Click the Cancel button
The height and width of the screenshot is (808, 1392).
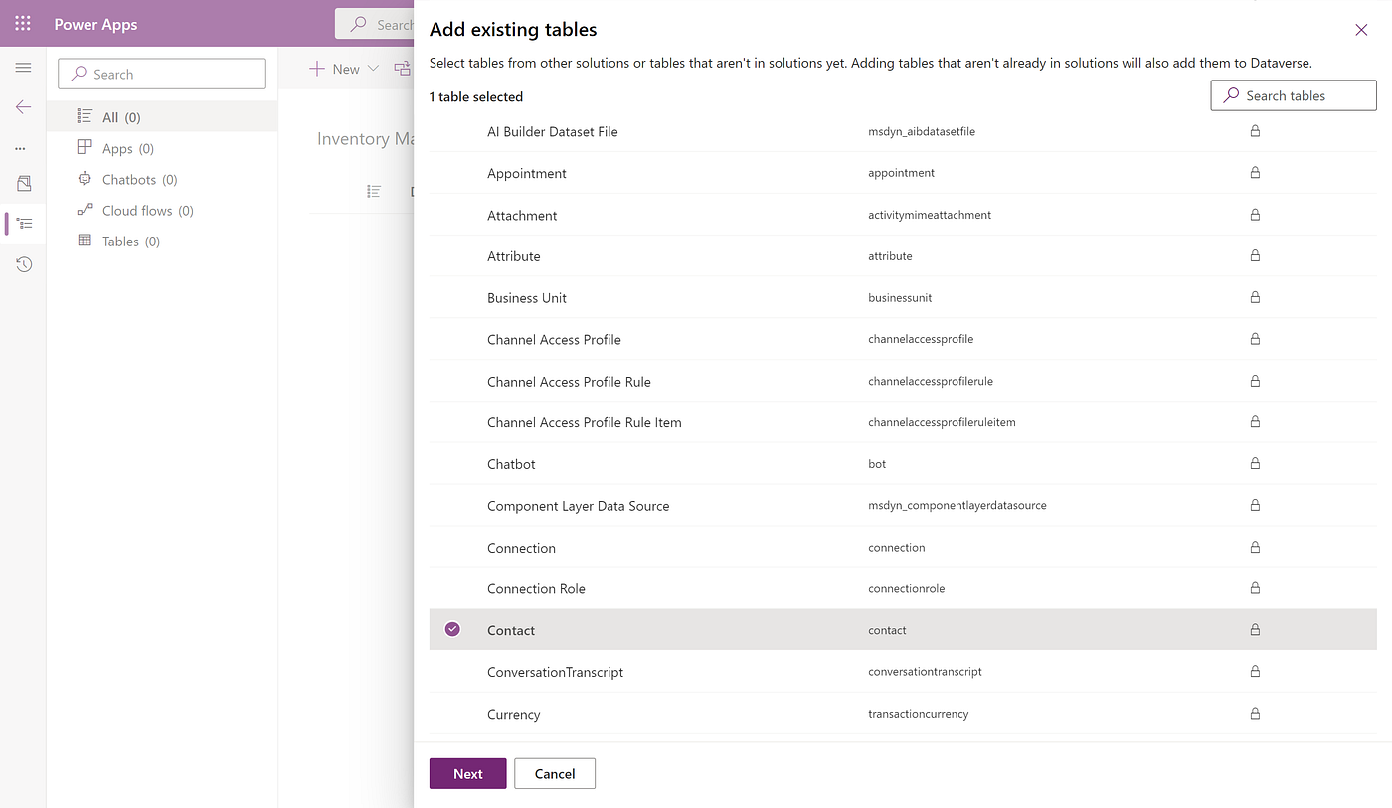click(x=554, y=773)
